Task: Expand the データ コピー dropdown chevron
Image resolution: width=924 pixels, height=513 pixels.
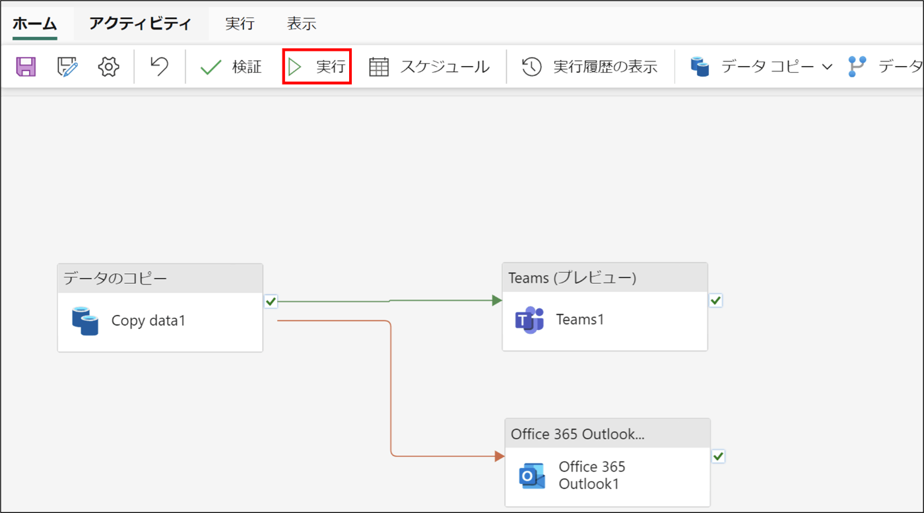Action: pyautogui.click(x=827, y=67)
